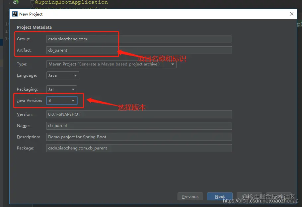Click the Previous button
The height and width of the screenshot is (207, 302).
[x=190, y=197]
